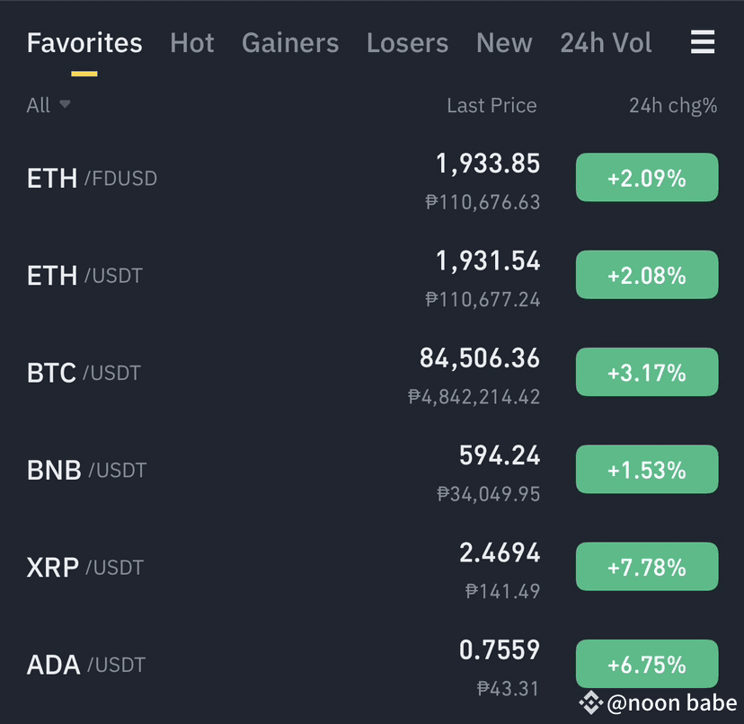This screenshot has width=744, height=724.
Task: Toggle the ETH/FDUSD +2.09% change badge
Action: pos(647,178)
